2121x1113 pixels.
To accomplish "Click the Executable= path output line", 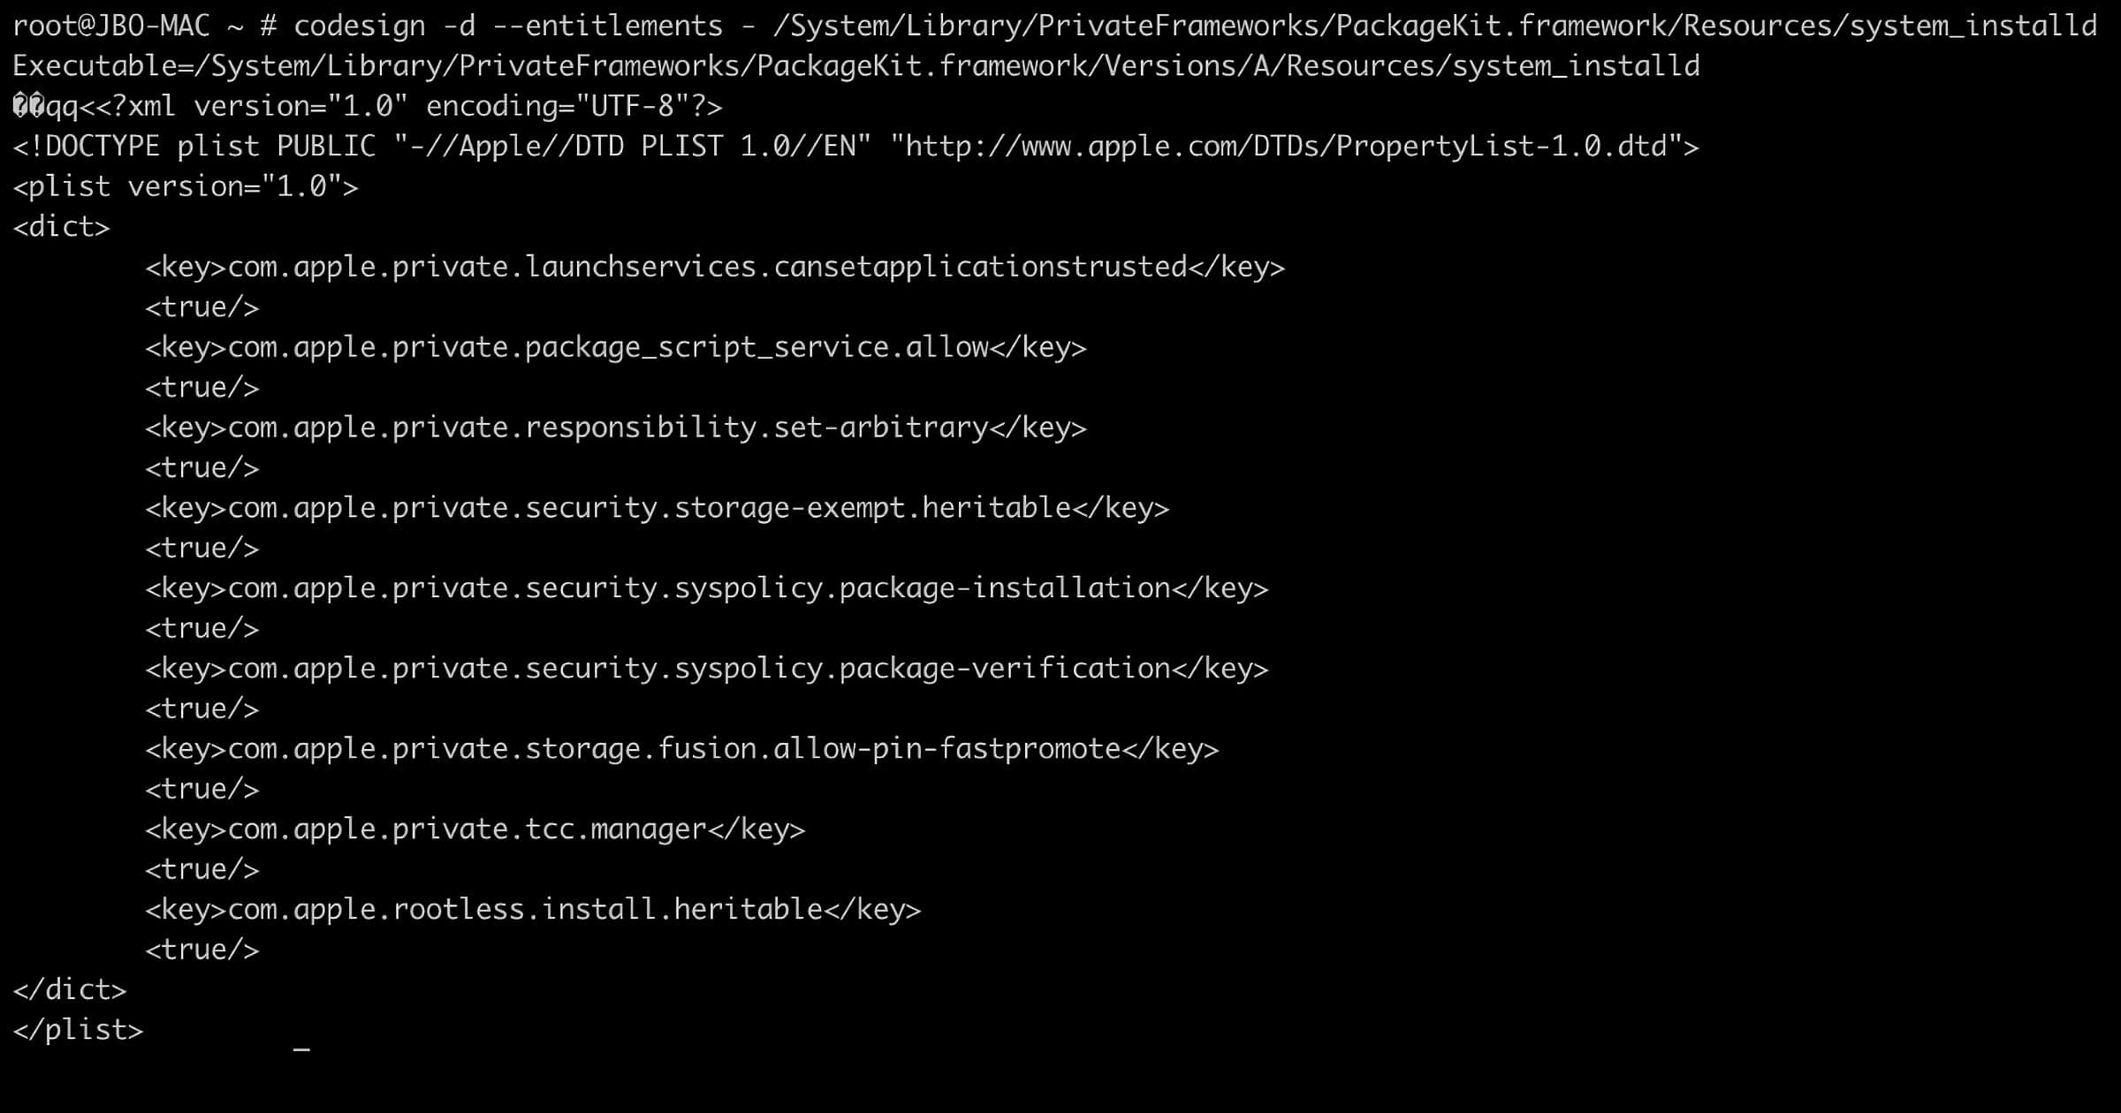I will click(x=855, y=66).
